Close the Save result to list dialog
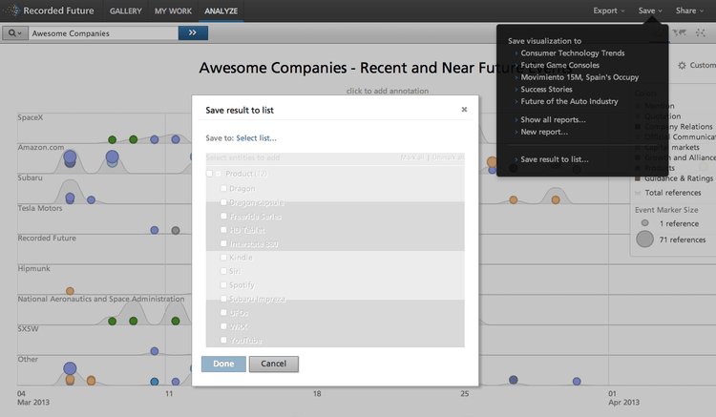 click(464, 109)
